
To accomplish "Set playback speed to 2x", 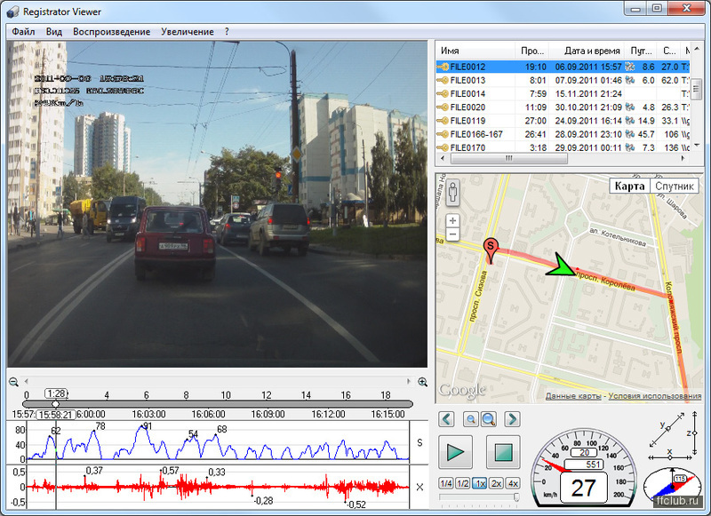I will coord(496,483).
